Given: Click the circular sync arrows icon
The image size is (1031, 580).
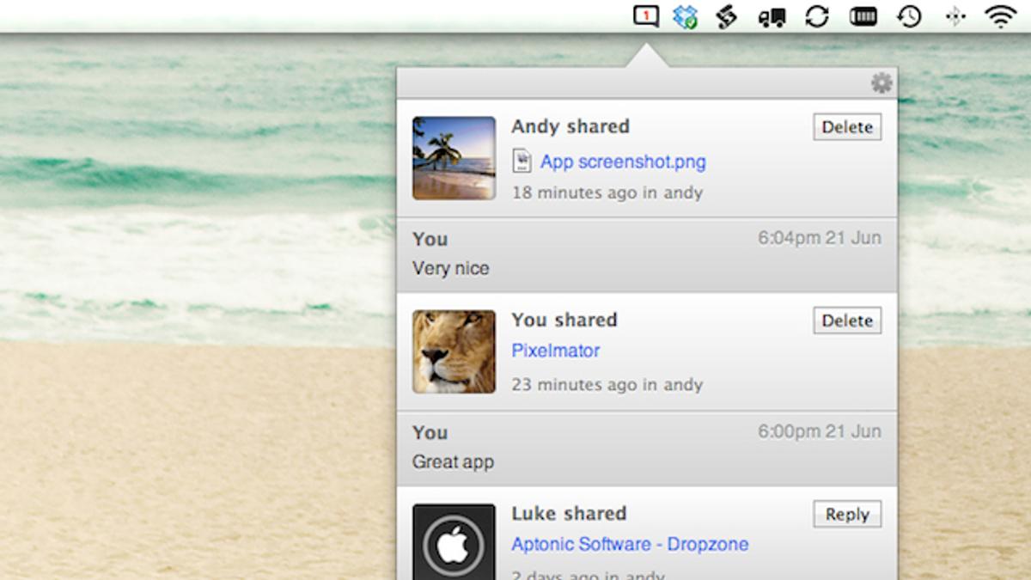Looking at the screenshot, I should pyautogui.click(x=817, y=17).
